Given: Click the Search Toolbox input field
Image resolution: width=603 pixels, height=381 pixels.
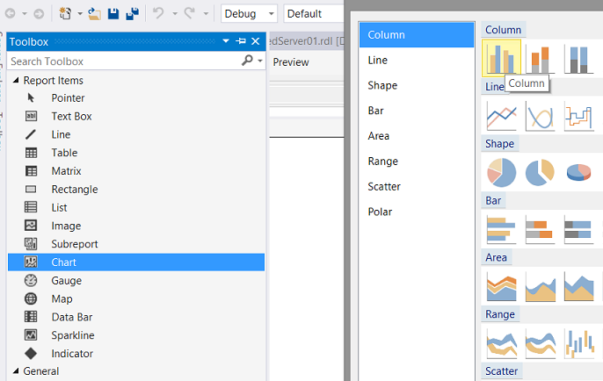Looking at the screenshot, I should click(124, 61).
